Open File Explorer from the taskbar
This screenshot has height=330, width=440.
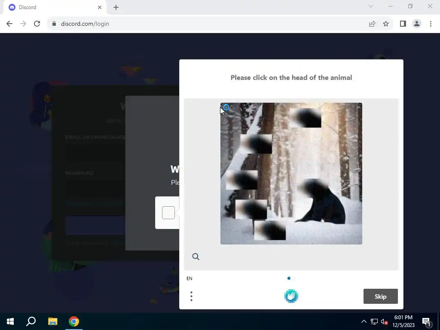pyautogui.click(x=52, y=321)
